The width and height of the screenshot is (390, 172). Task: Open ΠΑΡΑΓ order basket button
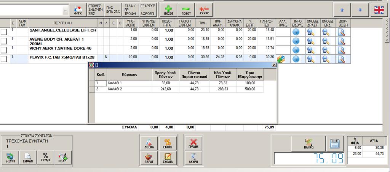point(149,158)
